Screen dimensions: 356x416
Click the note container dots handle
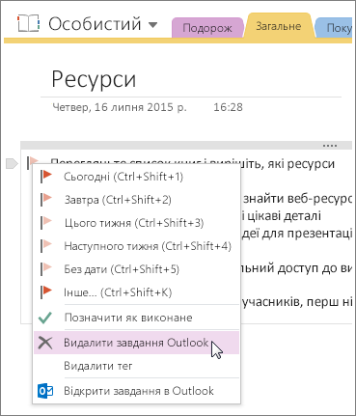(x=330, y=146)
